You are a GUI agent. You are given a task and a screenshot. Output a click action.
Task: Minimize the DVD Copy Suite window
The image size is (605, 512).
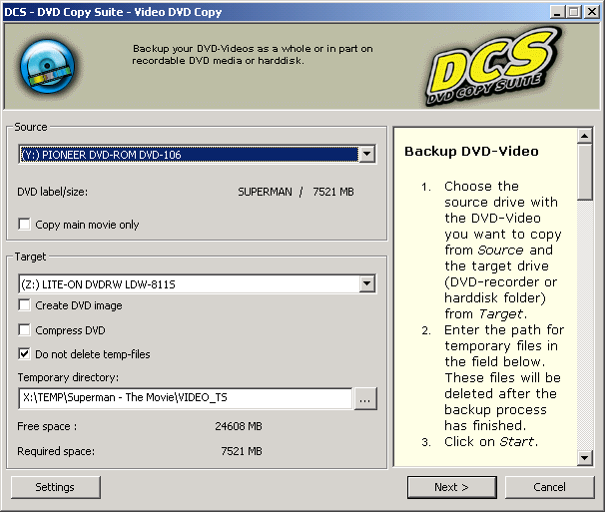tap(559, 11)
